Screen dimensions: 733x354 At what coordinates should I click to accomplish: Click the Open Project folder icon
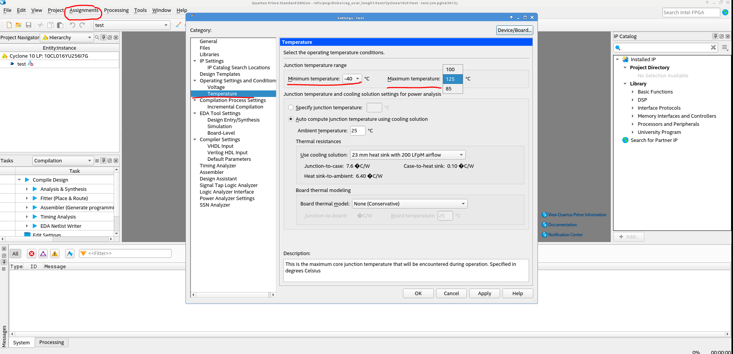pyautogui.click(x=19, y=25)
